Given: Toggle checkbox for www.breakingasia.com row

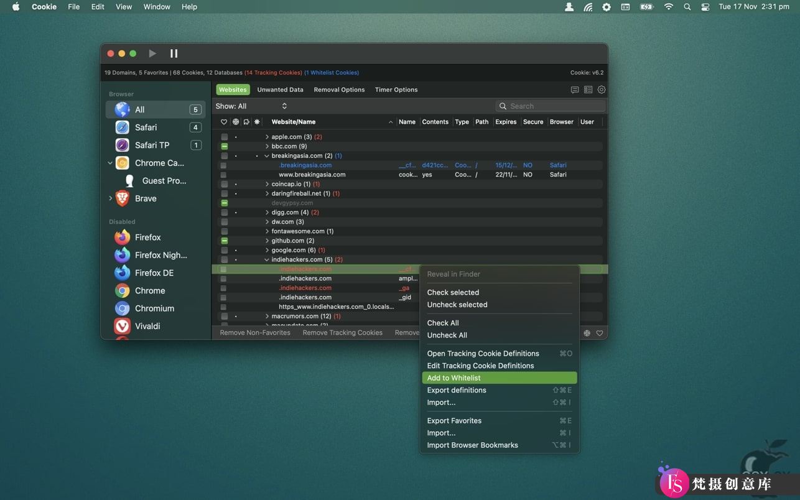Looking at the screenshot, I should pyautogui.click(x=223, y=175).
